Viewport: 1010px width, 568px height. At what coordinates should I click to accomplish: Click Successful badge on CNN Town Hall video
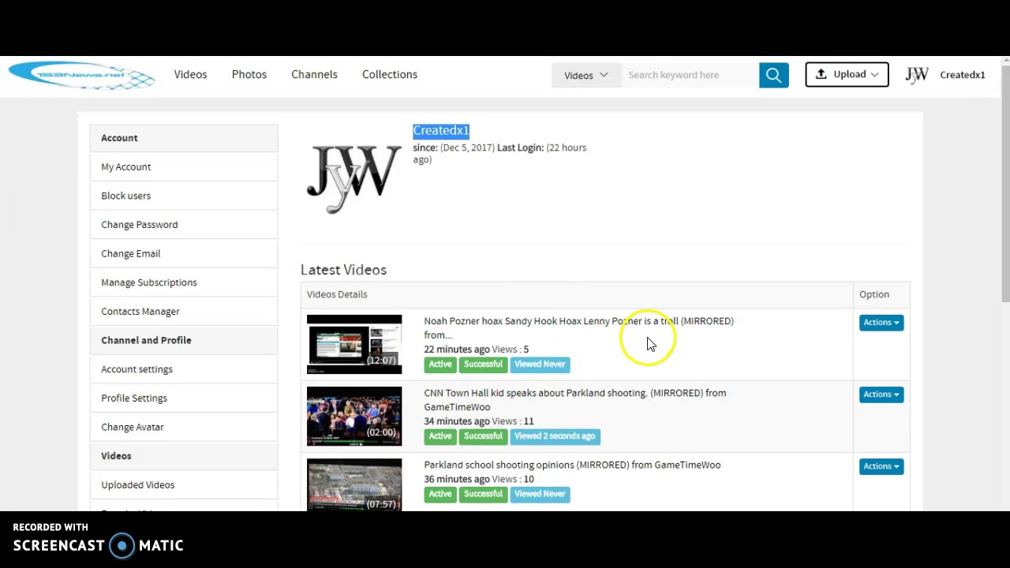(x=483, y=436)
